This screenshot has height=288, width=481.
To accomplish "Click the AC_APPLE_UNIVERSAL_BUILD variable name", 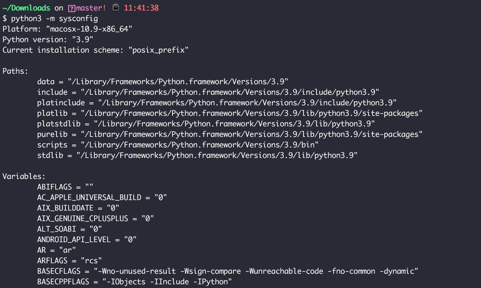I will click(x=89, y=198).
